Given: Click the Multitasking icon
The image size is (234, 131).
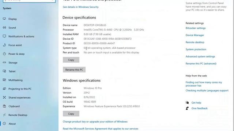Looking at the screenshot, I should tap(4, 80).
